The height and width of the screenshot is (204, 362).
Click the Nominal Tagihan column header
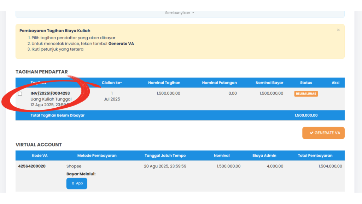164,83
